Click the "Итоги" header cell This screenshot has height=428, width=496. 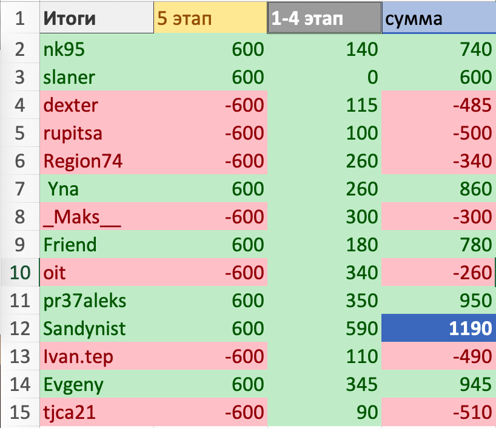click(96, 19)
